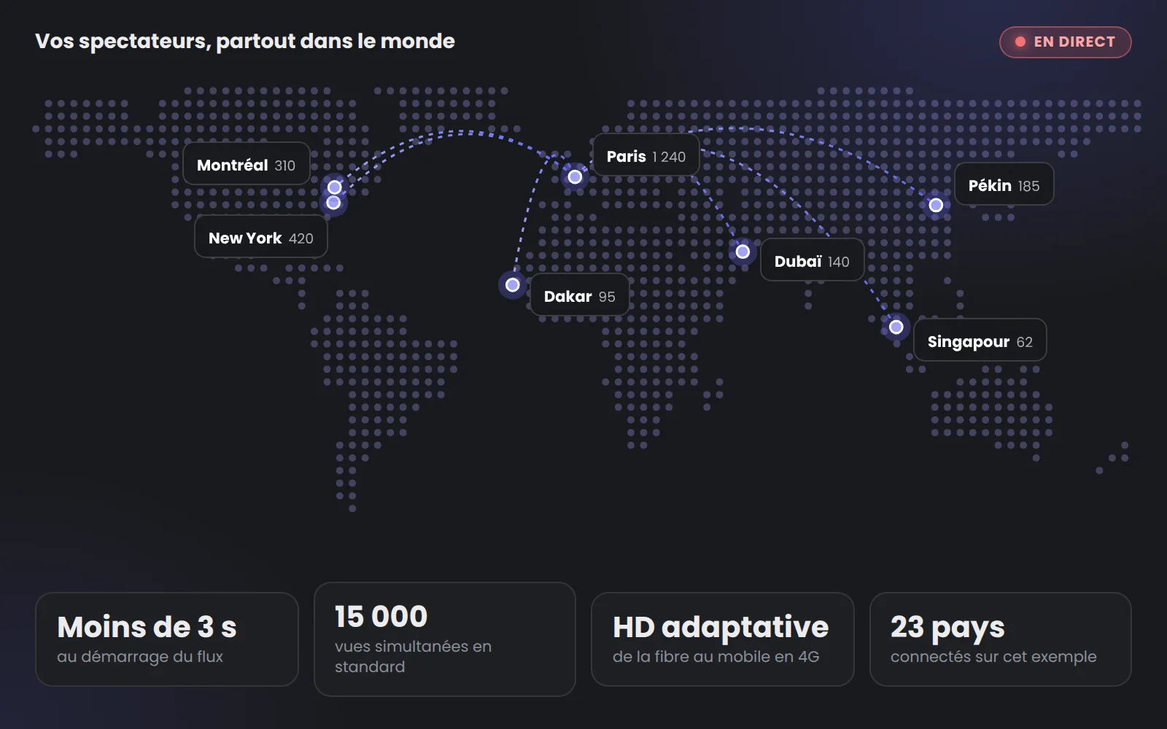Open the Dakar 95 label
Image resolution: width=1167 pixels, height=729 pixels.
(x=580, y=295)
